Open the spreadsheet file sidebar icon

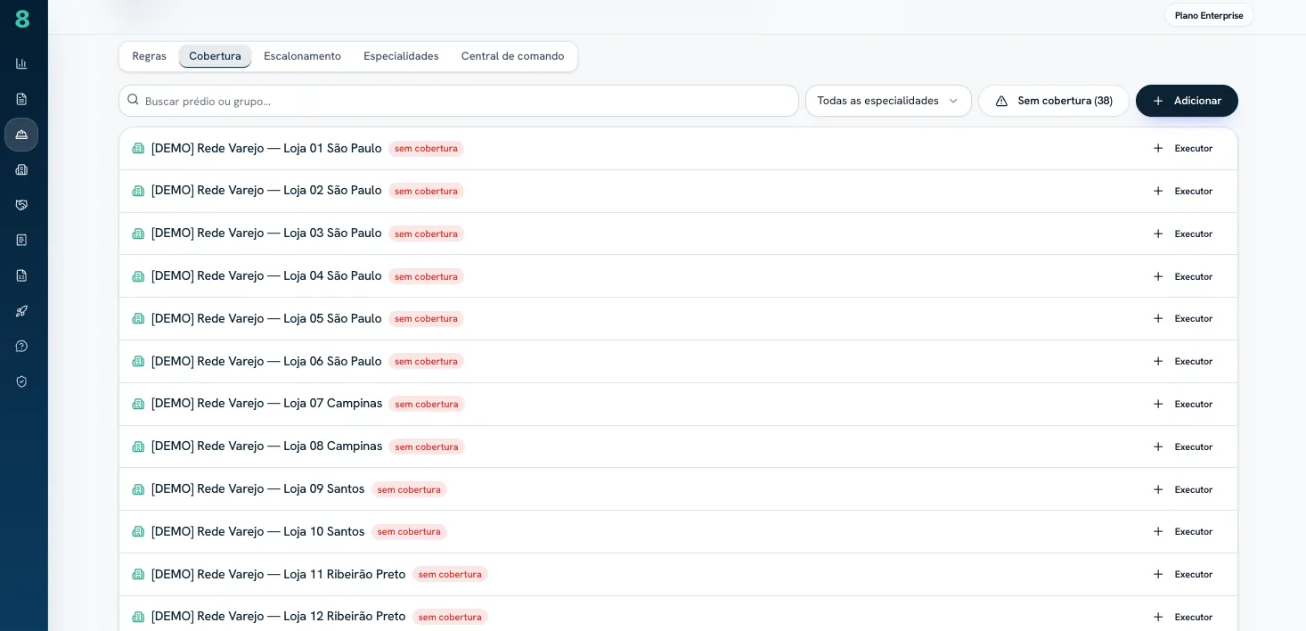(x=21, y=275)
